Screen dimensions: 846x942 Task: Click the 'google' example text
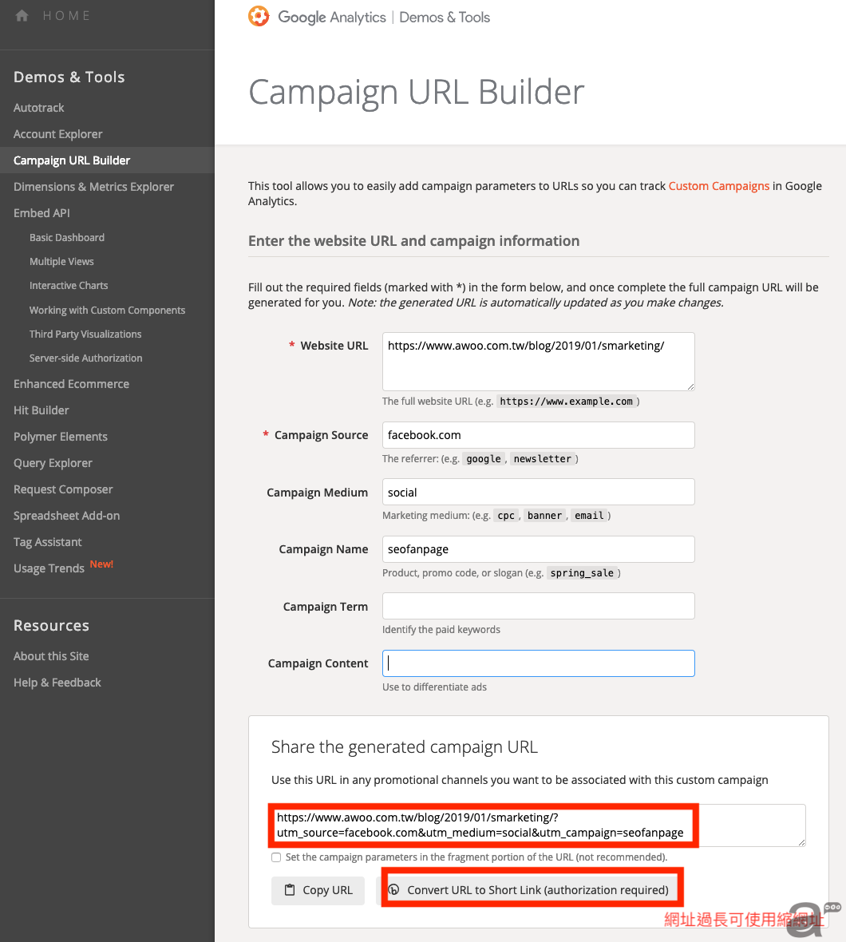click(x=484, y=459)
